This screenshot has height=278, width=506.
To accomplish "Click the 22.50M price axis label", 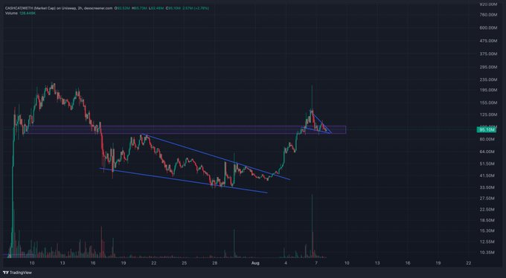I will tap(487, 210).
